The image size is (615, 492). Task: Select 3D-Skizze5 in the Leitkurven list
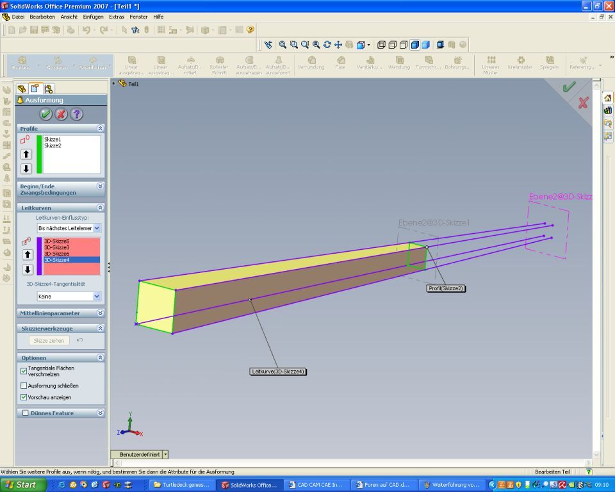pos(57,241)
